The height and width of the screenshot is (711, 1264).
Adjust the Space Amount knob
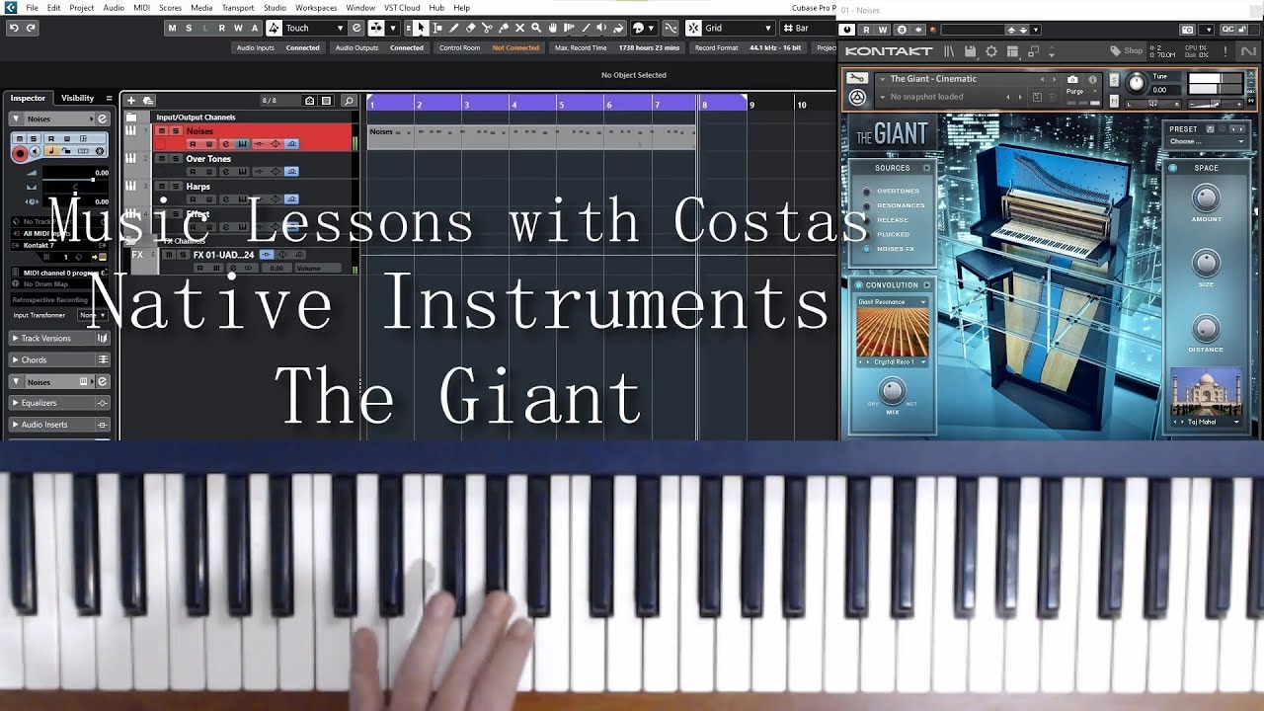[1206, 198]
